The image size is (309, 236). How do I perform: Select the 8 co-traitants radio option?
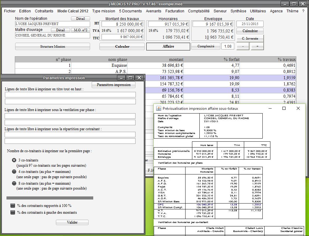click(x=14, y=183)
